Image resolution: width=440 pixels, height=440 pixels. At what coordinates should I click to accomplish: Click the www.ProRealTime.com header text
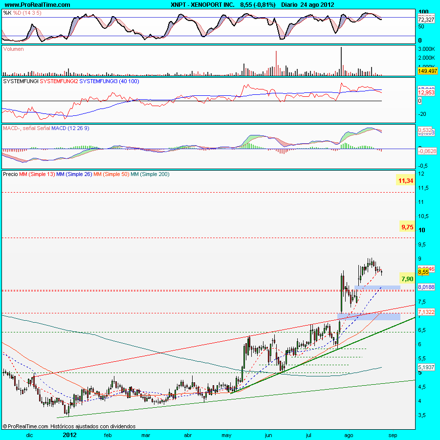click(x=37, y=5)
